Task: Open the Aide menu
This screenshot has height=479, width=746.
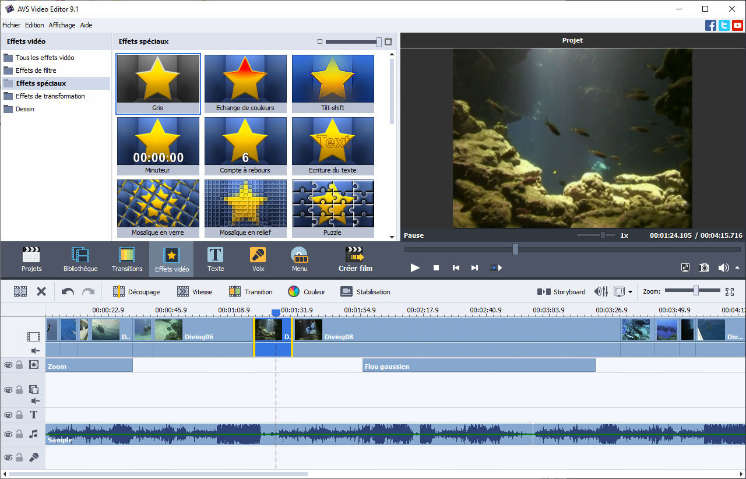Action: [86, 25]
